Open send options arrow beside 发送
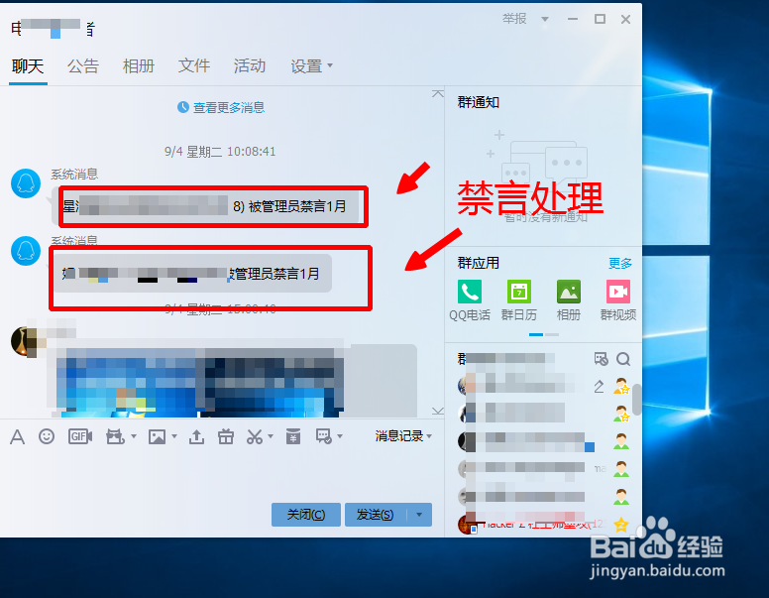 point(419,515)
